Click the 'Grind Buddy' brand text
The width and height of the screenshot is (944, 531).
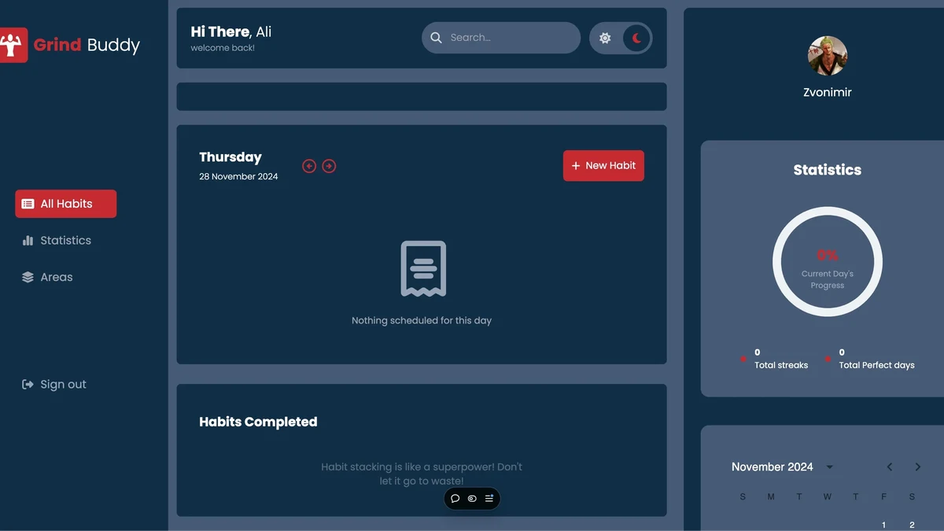coord(87,45)
